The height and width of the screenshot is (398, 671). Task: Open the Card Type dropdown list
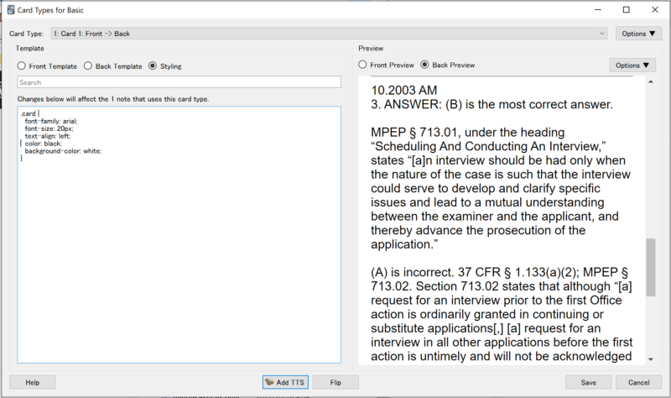(x=327, y=34)
